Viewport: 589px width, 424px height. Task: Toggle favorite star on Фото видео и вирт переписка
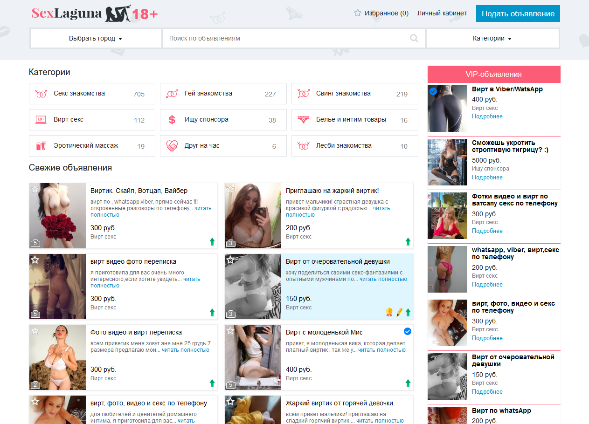(35, 331)
